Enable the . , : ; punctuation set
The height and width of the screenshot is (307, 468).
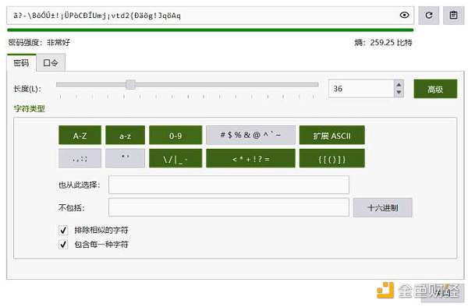[80, 159]
